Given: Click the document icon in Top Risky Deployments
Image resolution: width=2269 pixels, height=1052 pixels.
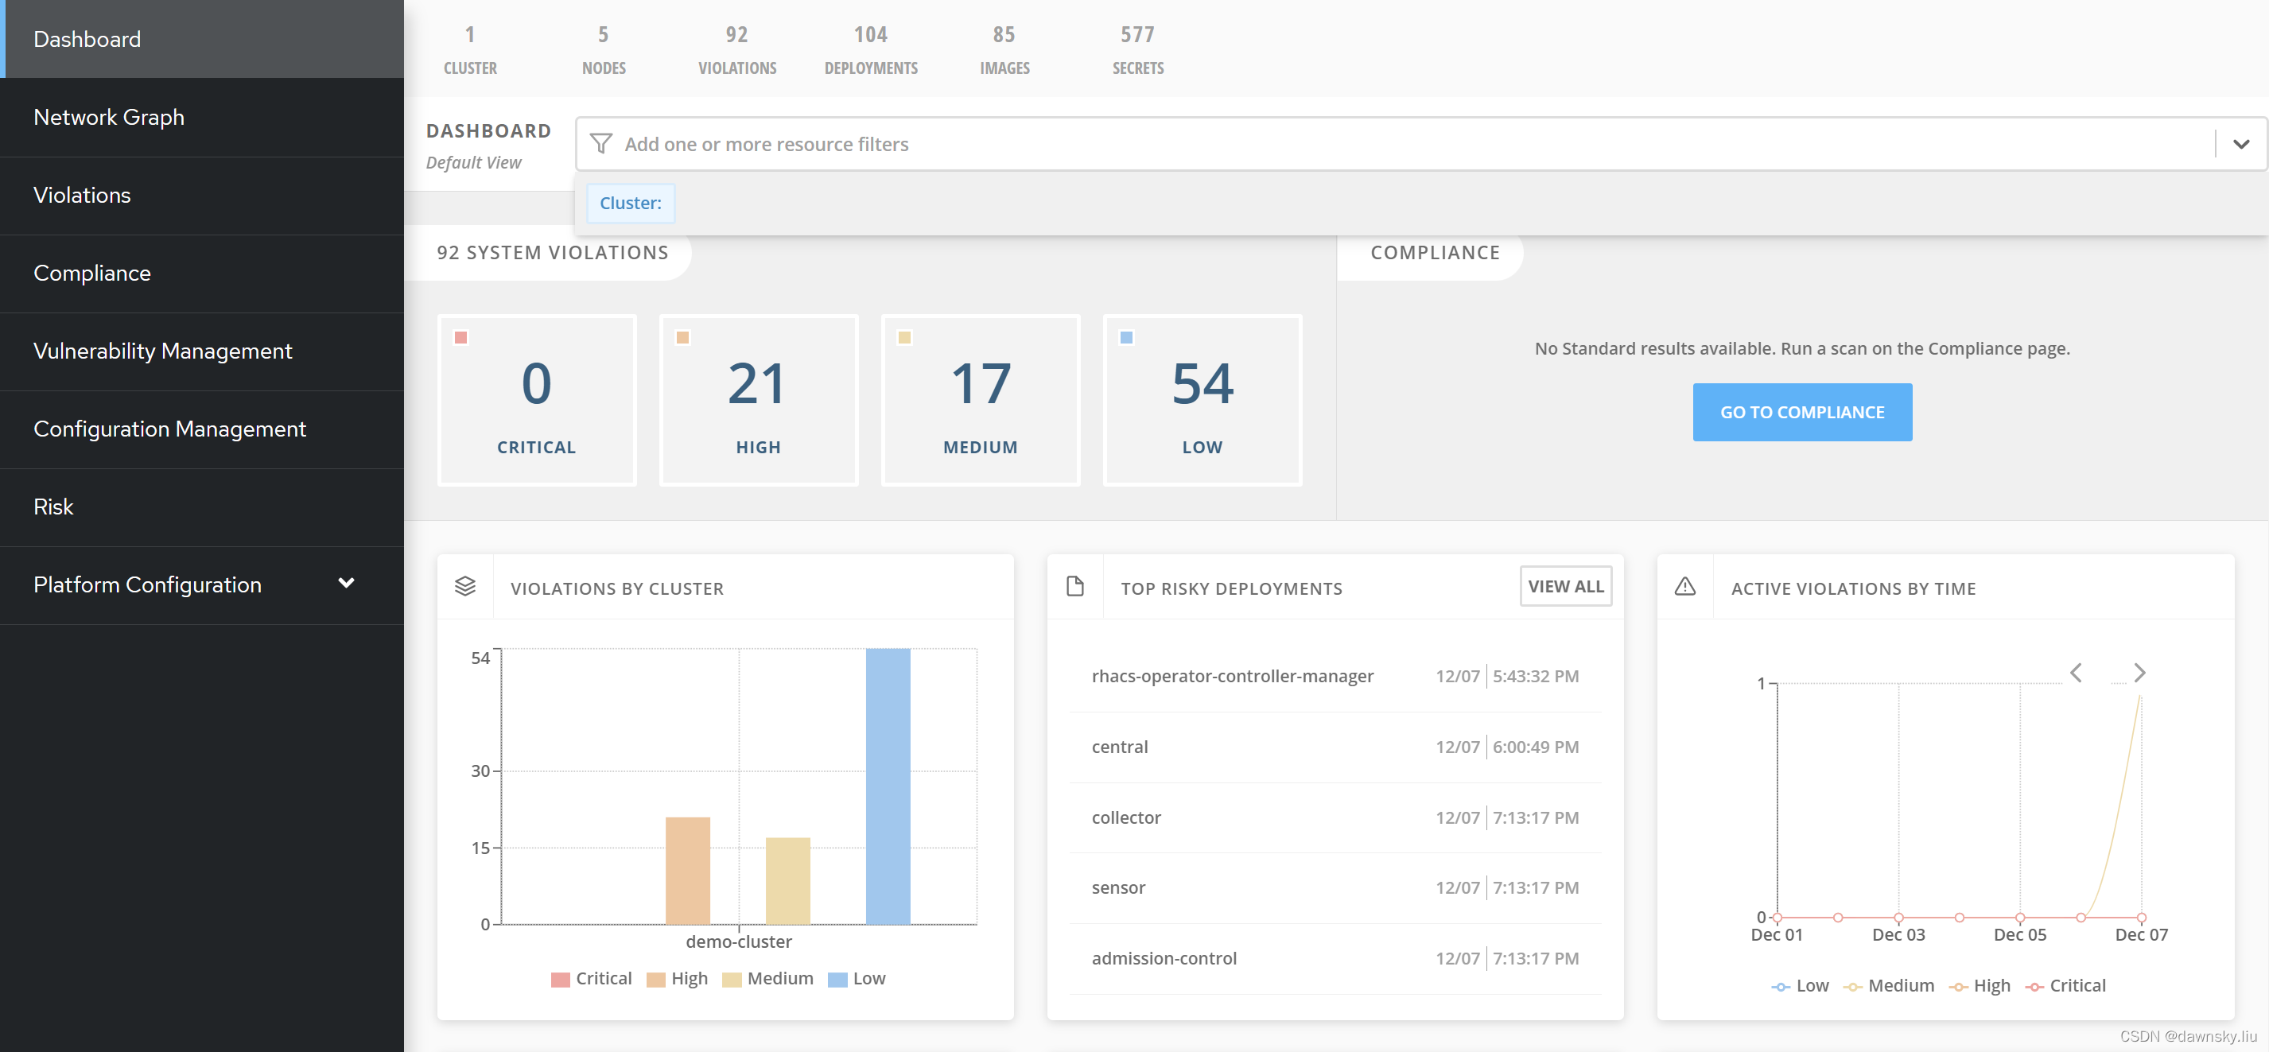Looking at the screenshot, I should tap(1074, 586).
